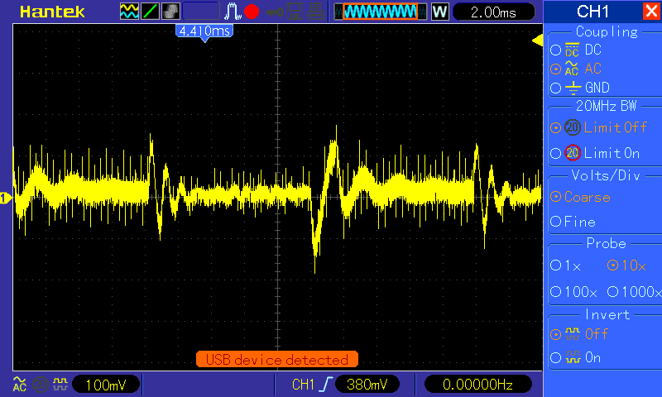Screen dimensions: 662x397
Task: Set probe attenuation to 100x
Action: click(573, 291)
